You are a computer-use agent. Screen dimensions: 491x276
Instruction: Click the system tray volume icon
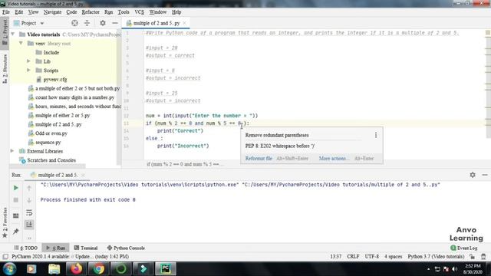click(x=454, y=269)
